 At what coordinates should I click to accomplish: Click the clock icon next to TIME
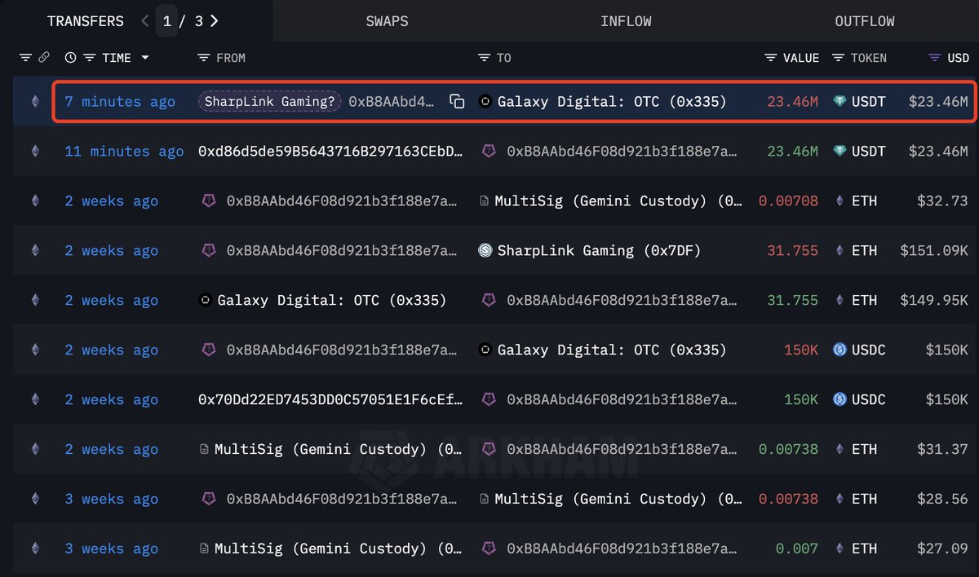[x=70, y=58]
